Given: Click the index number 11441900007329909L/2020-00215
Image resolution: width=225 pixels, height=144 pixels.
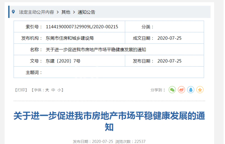Looking at the screenshot, I should pyautogui.click(x=82, y=27).
